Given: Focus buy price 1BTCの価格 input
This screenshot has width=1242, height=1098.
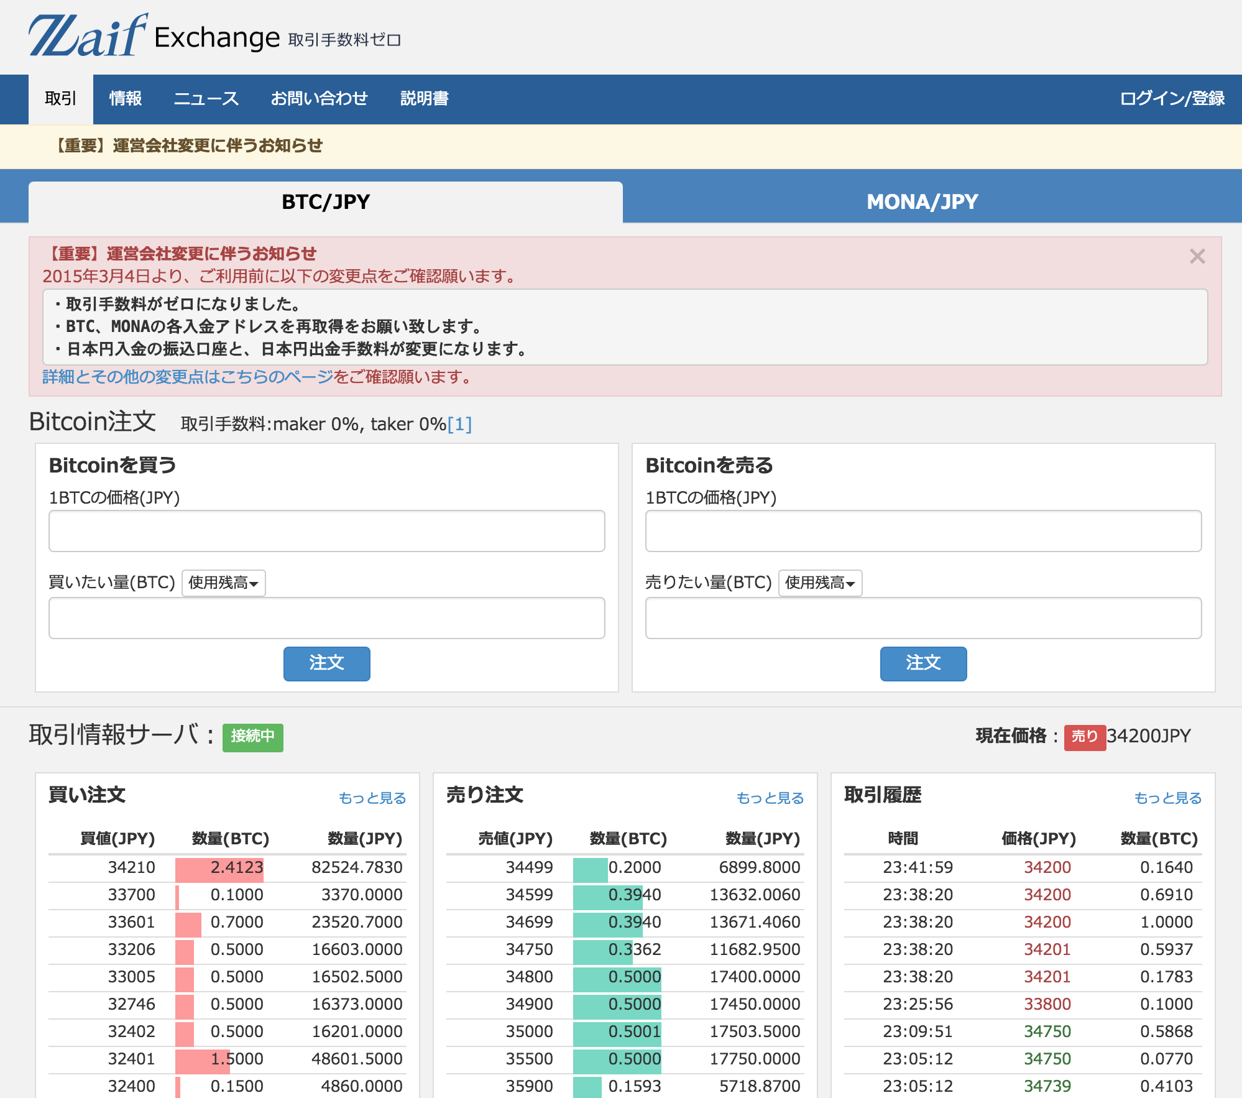Looking at the screenshot, I should (327, 531).
